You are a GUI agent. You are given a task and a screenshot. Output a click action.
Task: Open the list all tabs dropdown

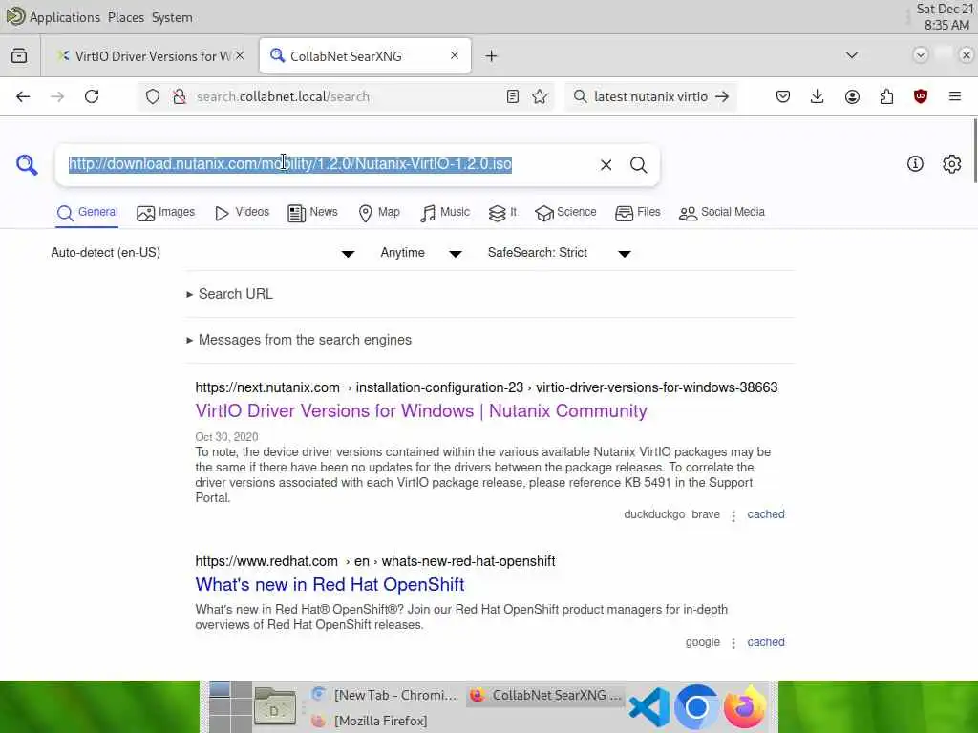[x=851, y=55]
